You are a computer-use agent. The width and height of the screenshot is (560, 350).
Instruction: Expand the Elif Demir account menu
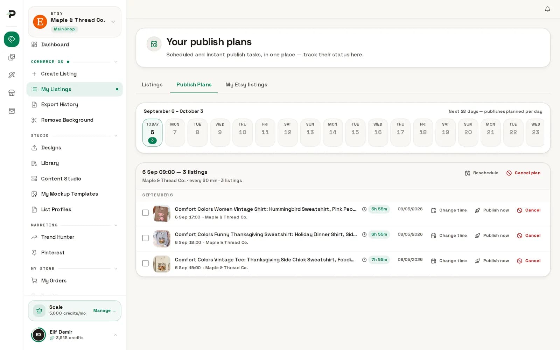pyautogui.click(x=115, y=335)
